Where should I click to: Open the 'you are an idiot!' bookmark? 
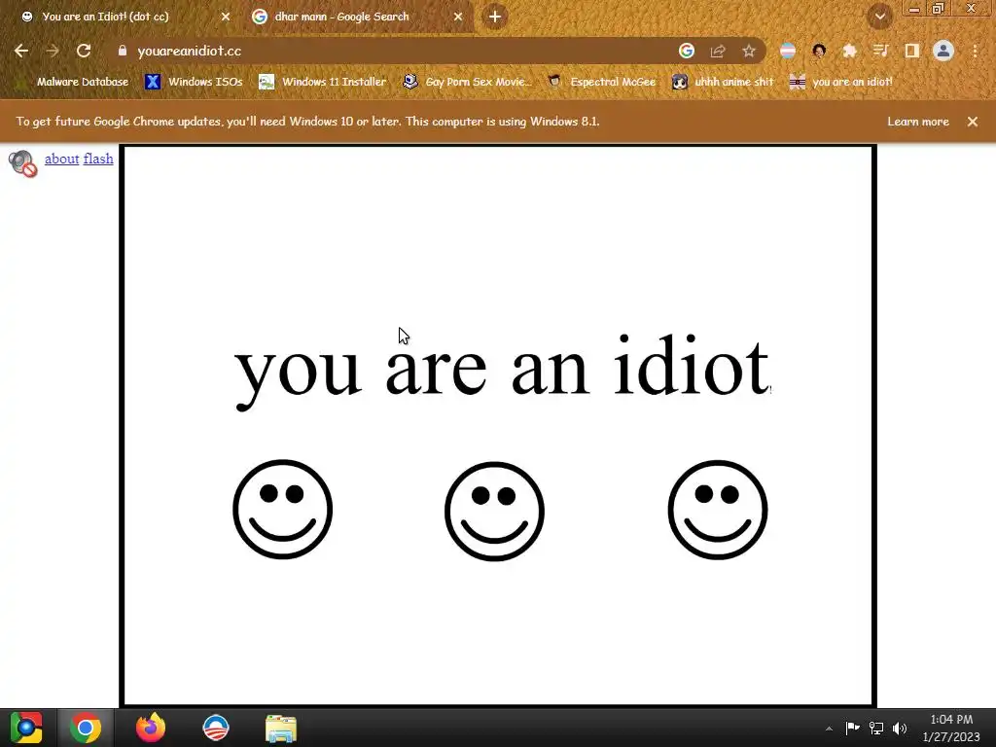(x=841, y=82)
